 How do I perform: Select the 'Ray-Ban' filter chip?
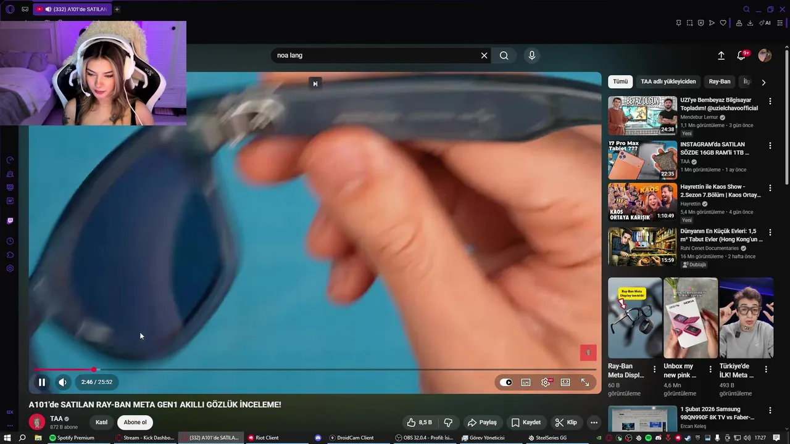tap(719, 81)
